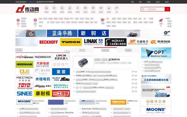Open the BECKHOFF banner ad

tap(49, 42)
